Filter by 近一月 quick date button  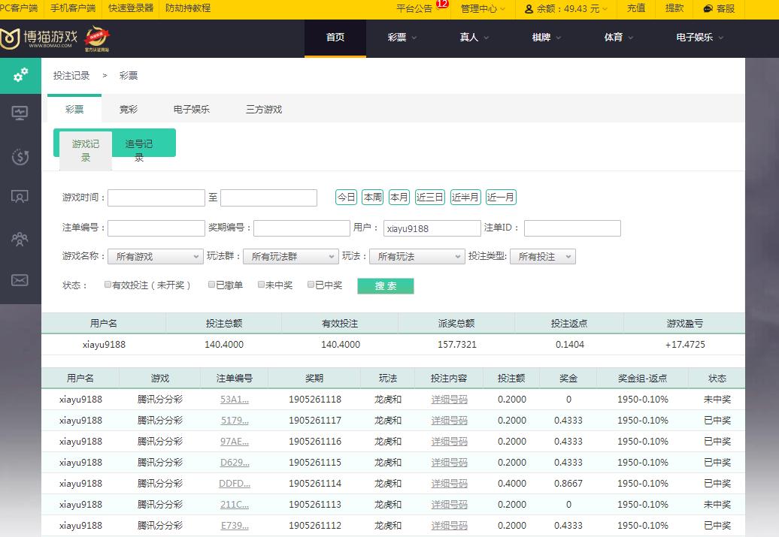pos(501,197)
